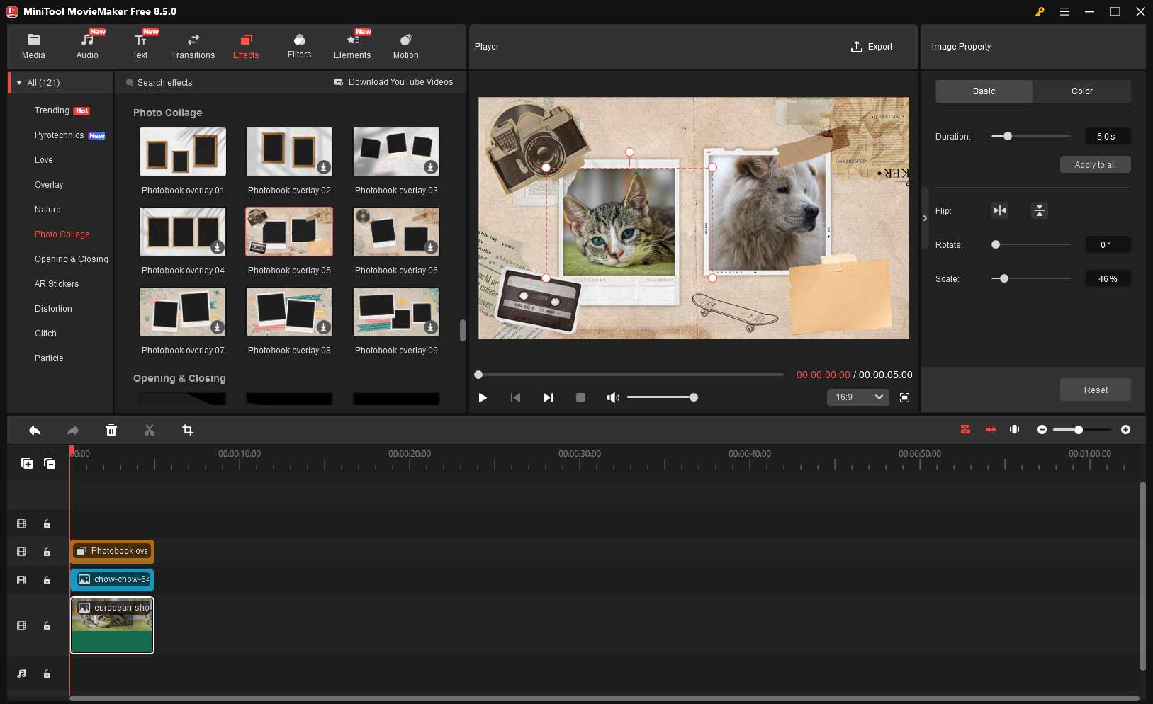Image resolution: width=1153 pixels, height=704 pixels.
Task: Toggle the lock on the music track
Action: [x=47, y=674]
